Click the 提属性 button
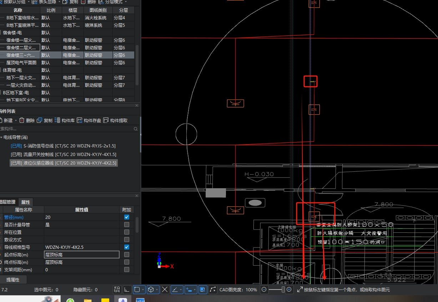The height and width of the screenshot is (302, 438). point(13,280)
